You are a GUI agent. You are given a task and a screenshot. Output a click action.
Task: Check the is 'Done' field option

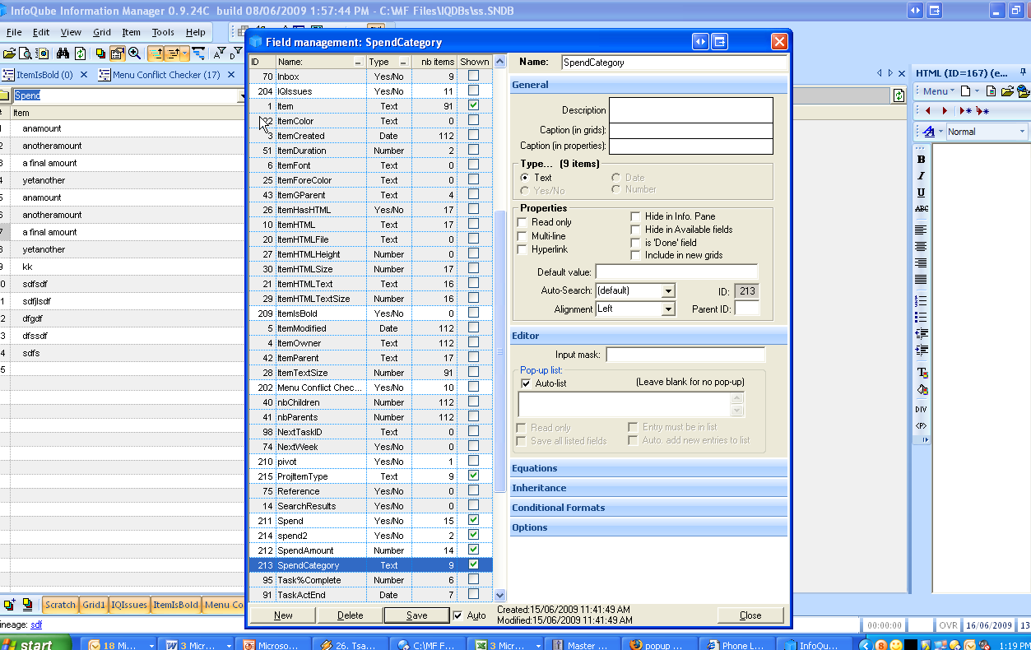(635, 243)
